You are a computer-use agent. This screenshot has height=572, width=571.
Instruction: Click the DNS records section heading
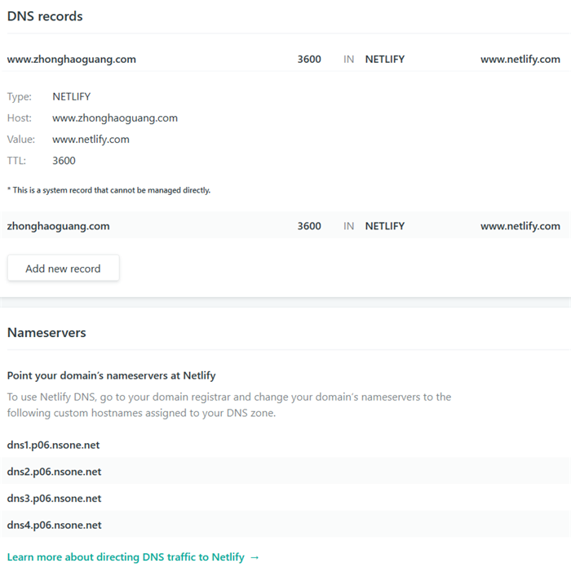pyautogui.click(x=45, y=16)
